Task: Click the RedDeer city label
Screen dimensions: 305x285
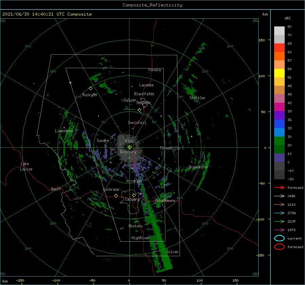Action: pyautogui.click(x=144, y=103)
